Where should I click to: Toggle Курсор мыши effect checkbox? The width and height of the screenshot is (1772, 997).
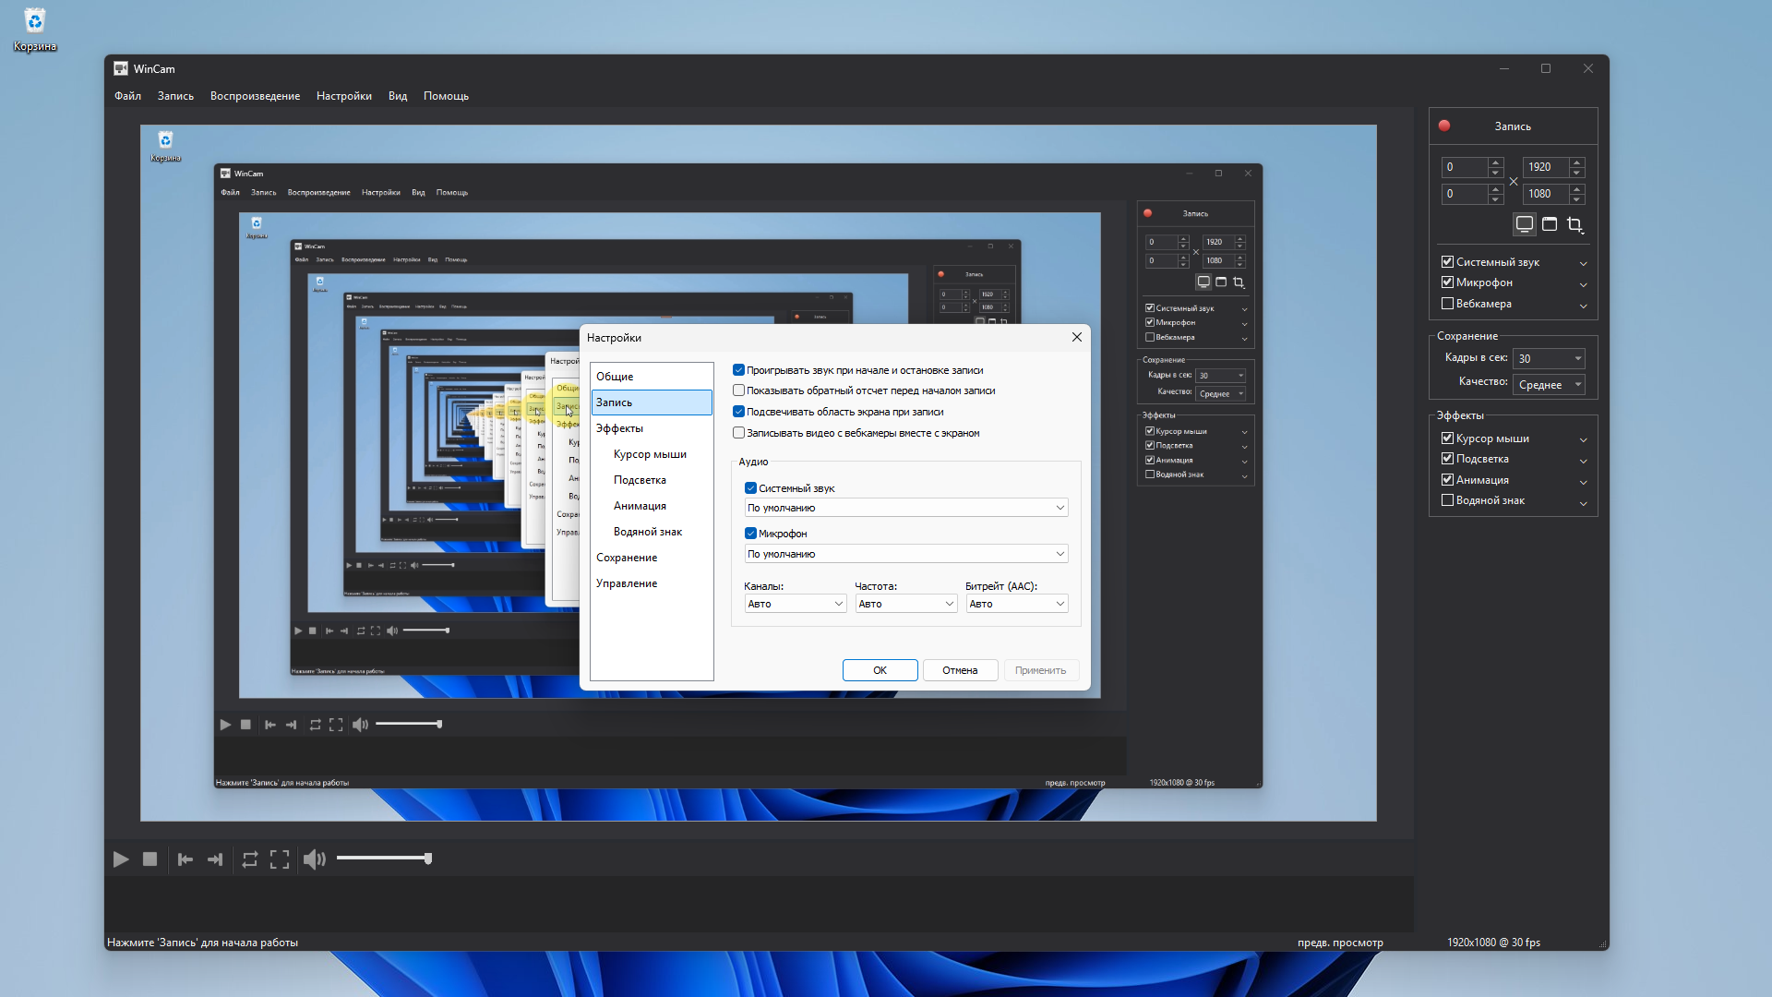click(x=1447, y=438)
